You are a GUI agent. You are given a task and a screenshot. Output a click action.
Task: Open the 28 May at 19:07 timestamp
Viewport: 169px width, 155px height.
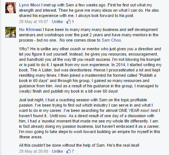pyautogui.click(x=33, y=22)
